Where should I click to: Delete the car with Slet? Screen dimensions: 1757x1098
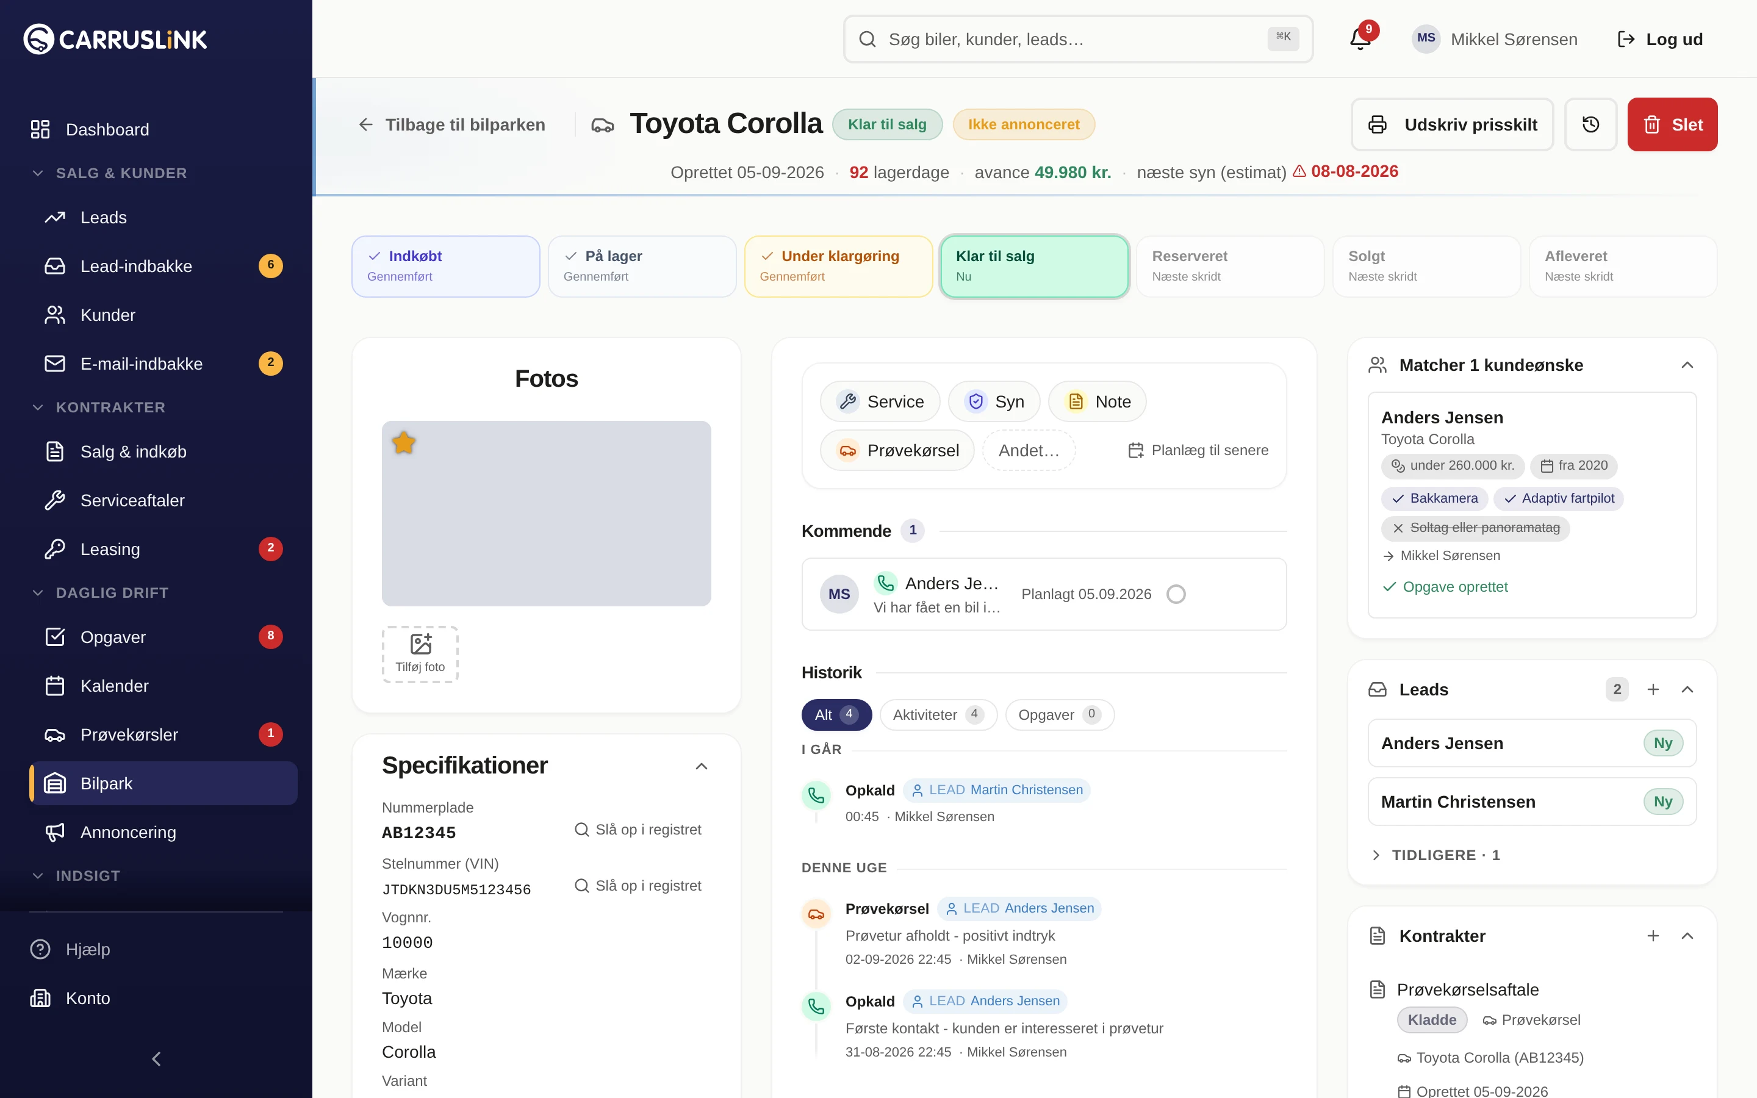1672,124
